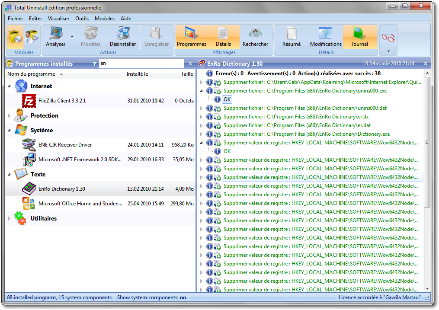Click the 24.01.2010 14:11 install date

pos(145,145)
